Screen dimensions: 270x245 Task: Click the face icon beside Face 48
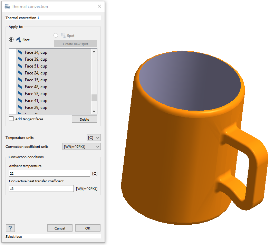[20, 86]
